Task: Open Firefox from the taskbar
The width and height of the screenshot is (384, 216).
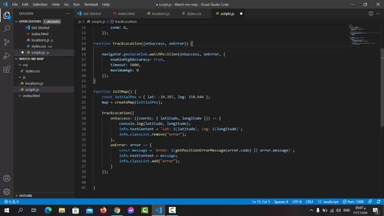Action: (x=103, y=211)
